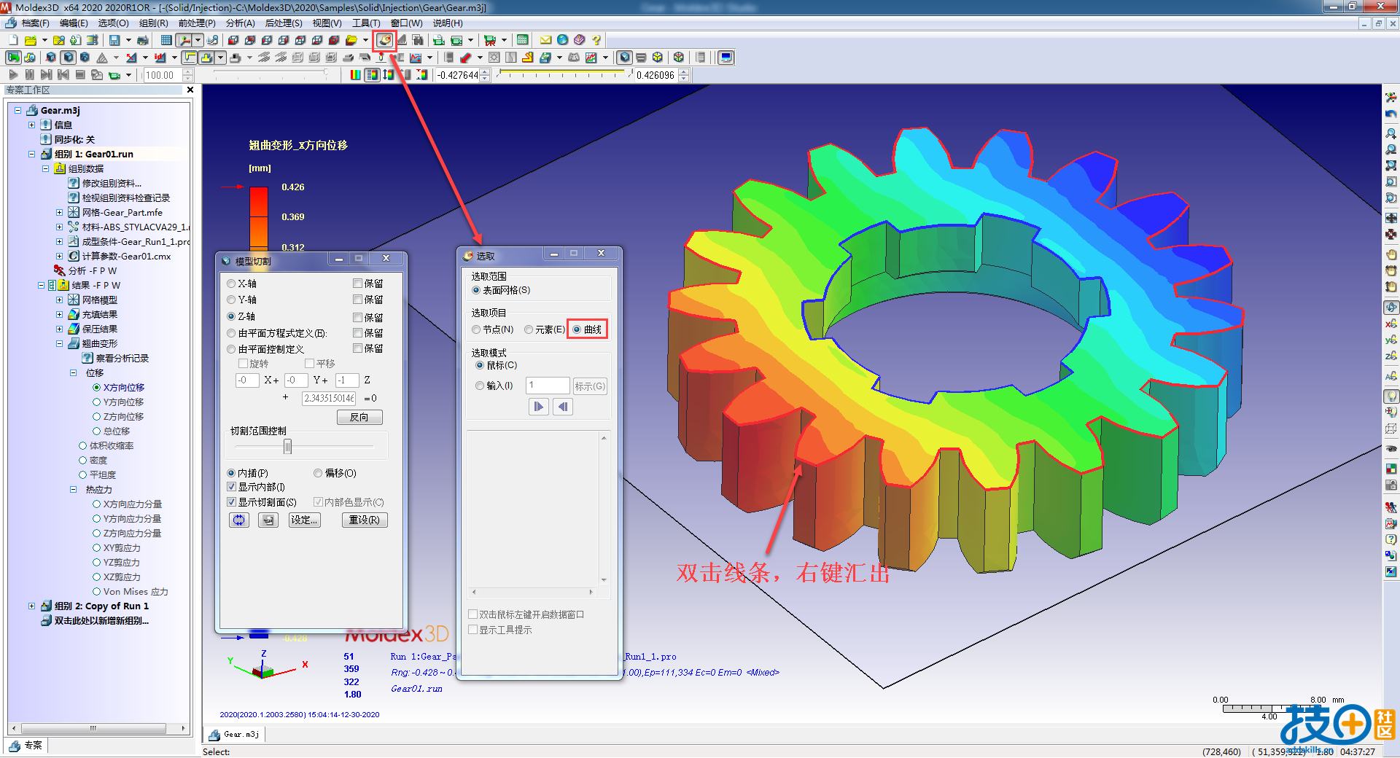Click the Stop animation button
The image size is (1400, 758).
80,74
